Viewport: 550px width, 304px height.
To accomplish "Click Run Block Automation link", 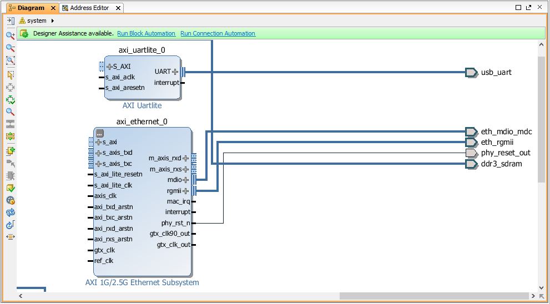I will pyautogui.click(x=147, y=33).
